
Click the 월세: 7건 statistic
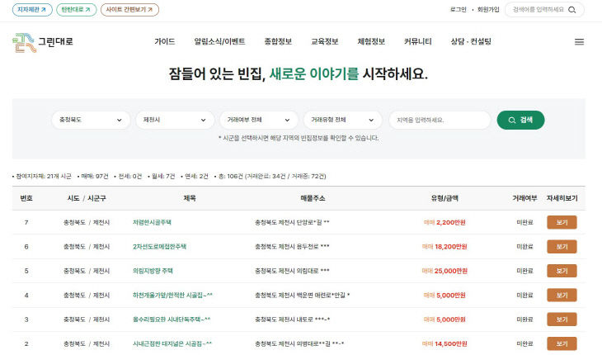[162, 176]
